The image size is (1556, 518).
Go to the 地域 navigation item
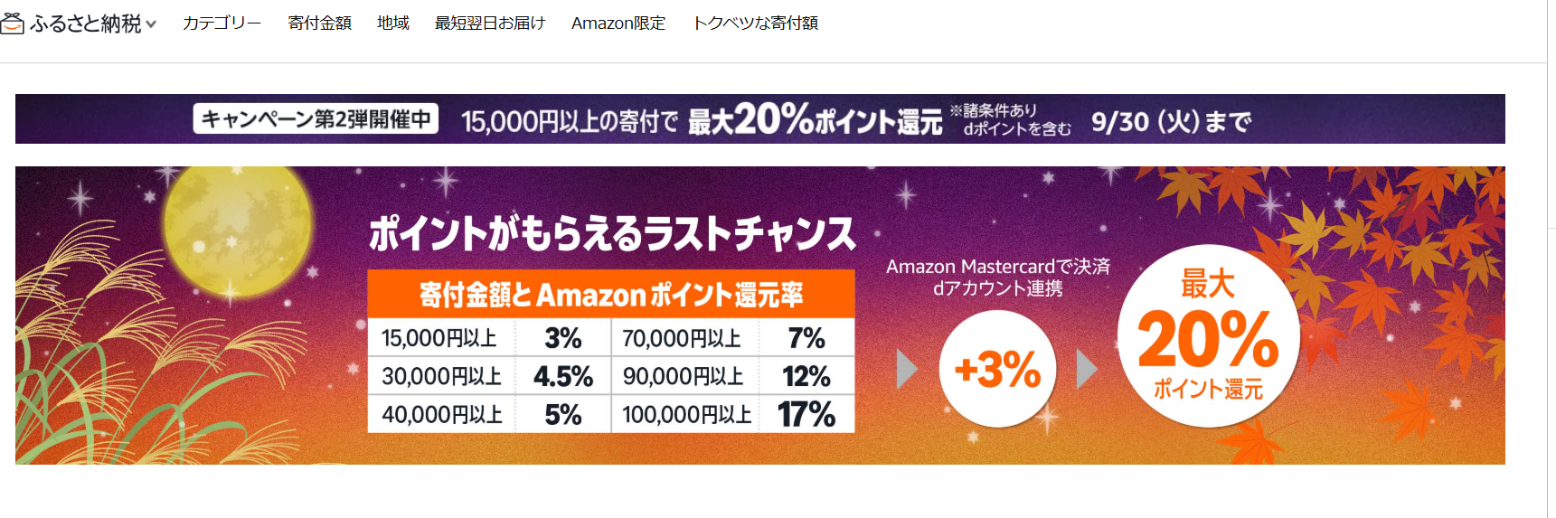(393, 24)
